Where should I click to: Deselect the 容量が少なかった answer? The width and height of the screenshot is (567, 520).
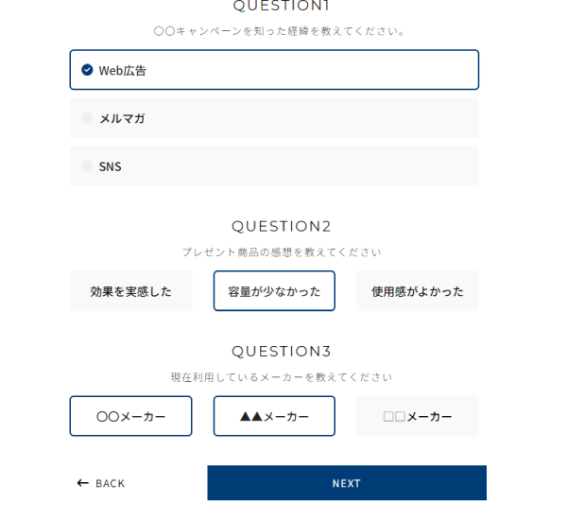(274, 291)
